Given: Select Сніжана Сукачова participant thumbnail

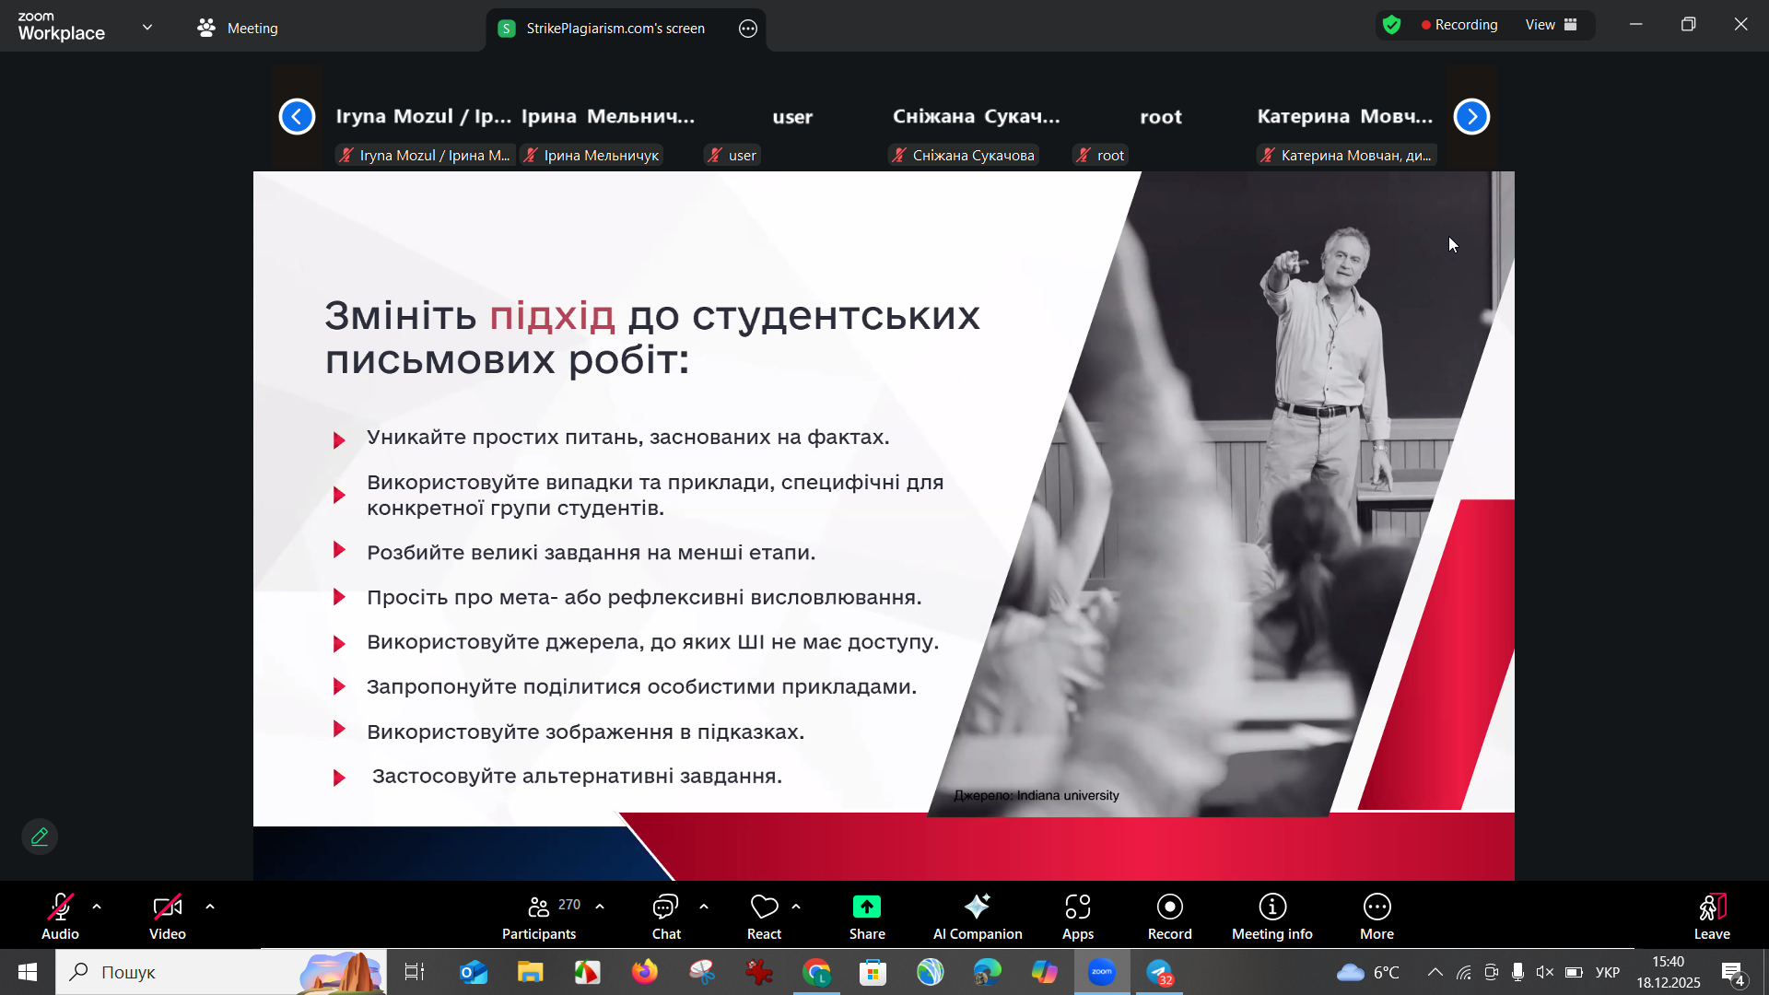Looking at the screenshot, I should 976,129.
